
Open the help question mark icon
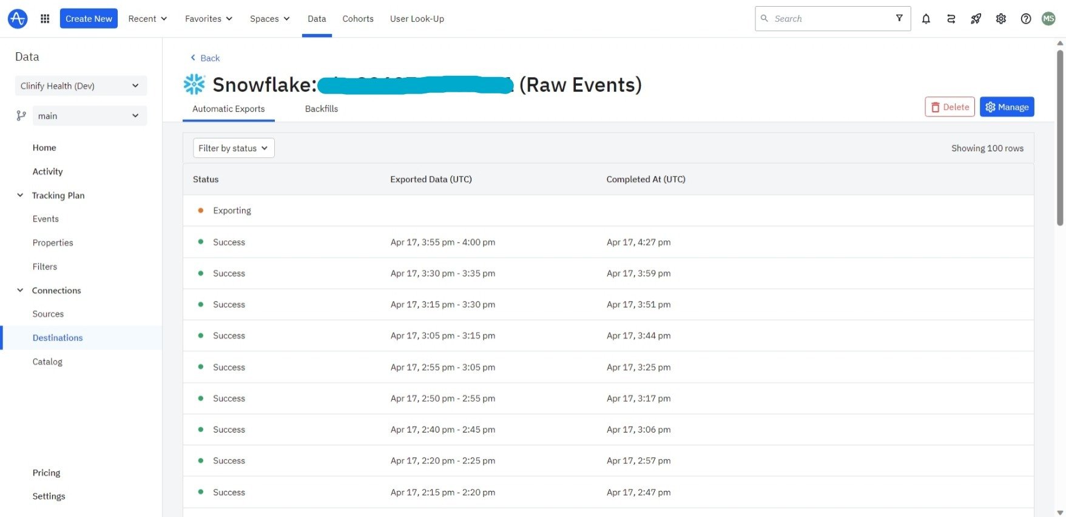(1026, 19)
